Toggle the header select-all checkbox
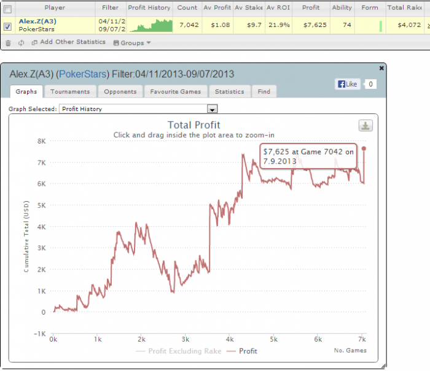 [7, 9]
